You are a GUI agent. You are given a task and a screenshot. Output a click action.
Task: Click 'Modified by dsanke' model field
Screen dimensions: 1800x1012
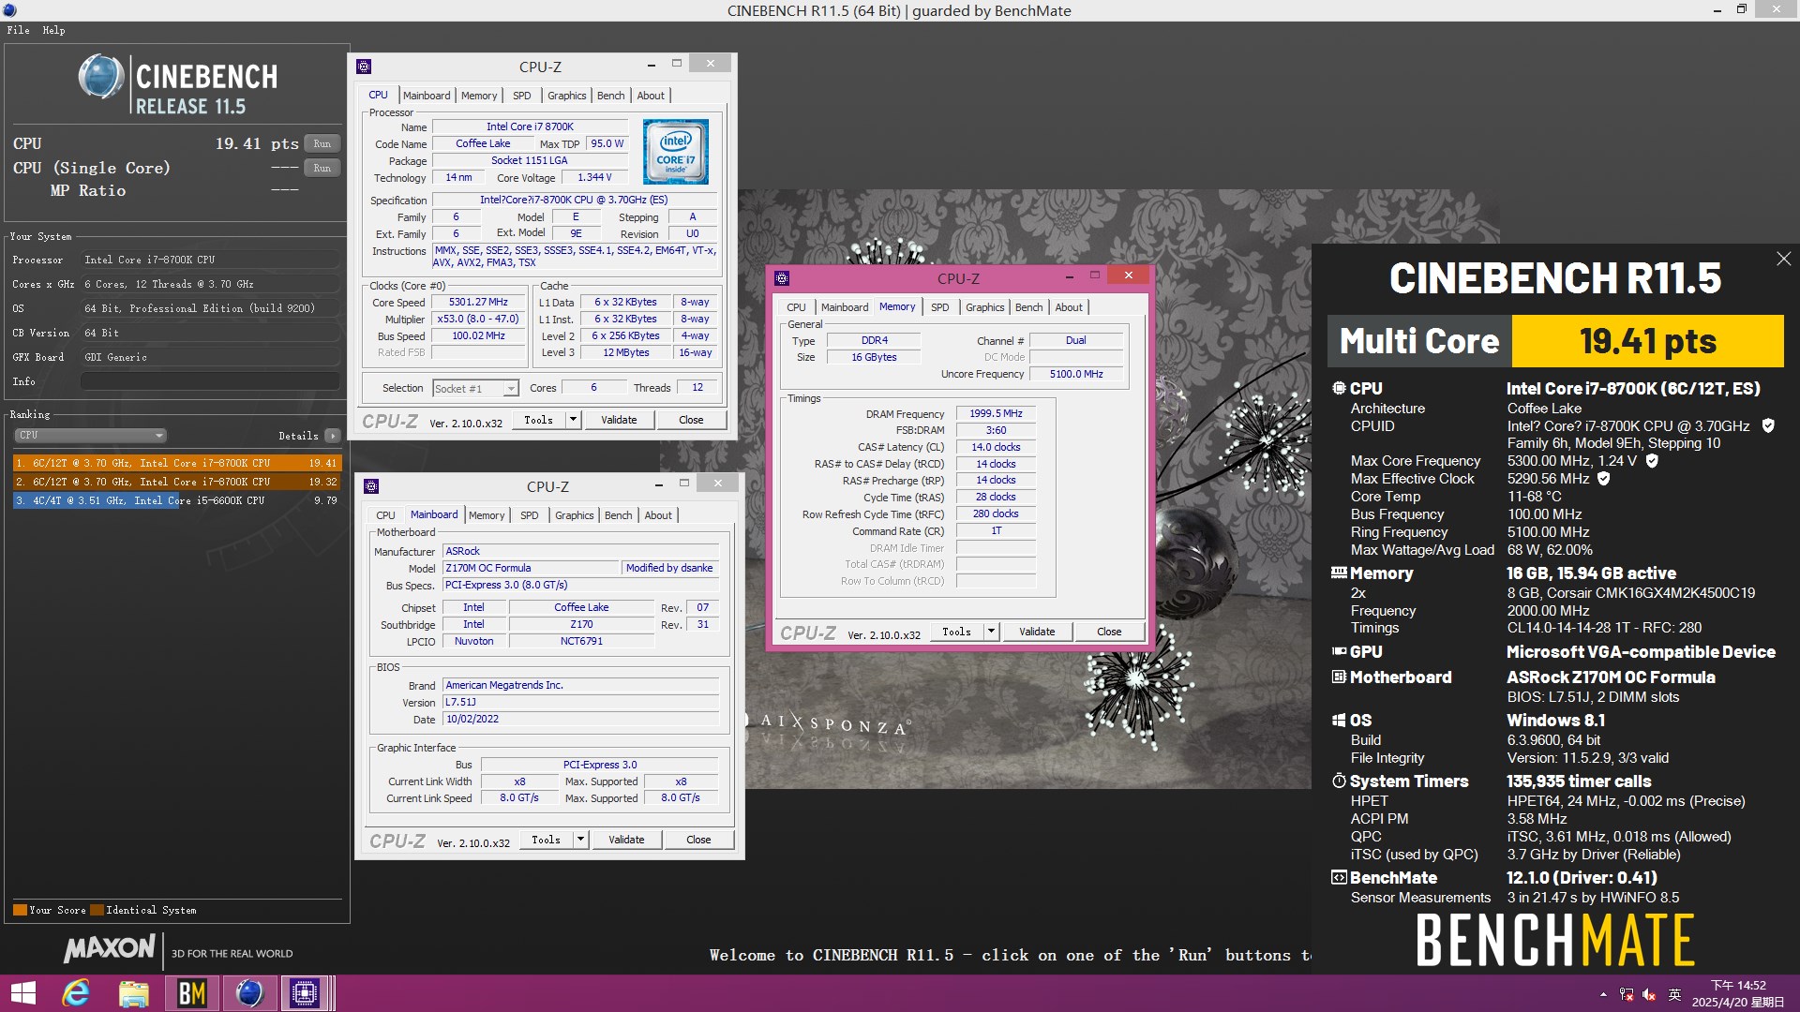pos(669,568)
